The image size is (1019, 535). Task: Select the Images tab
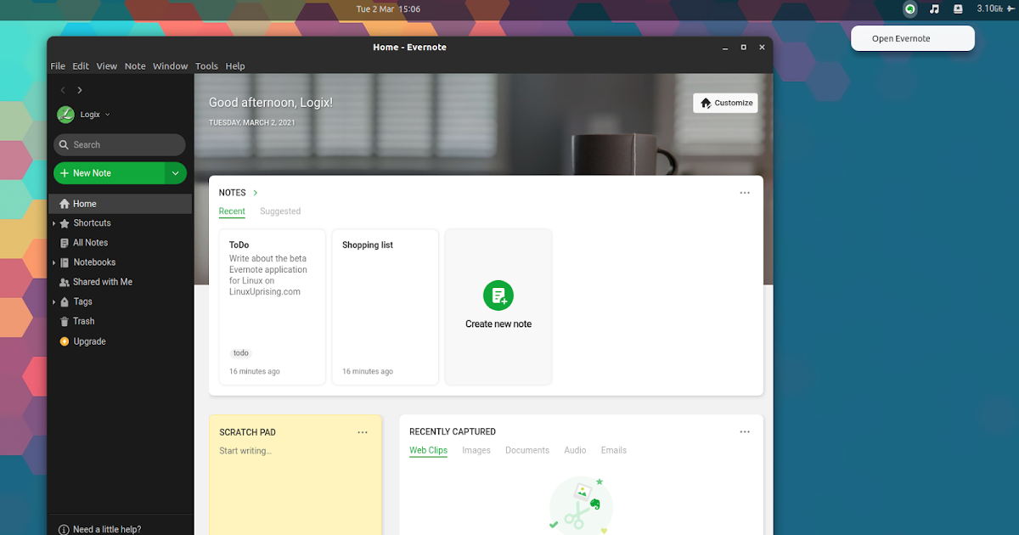[x=476, y=450]
